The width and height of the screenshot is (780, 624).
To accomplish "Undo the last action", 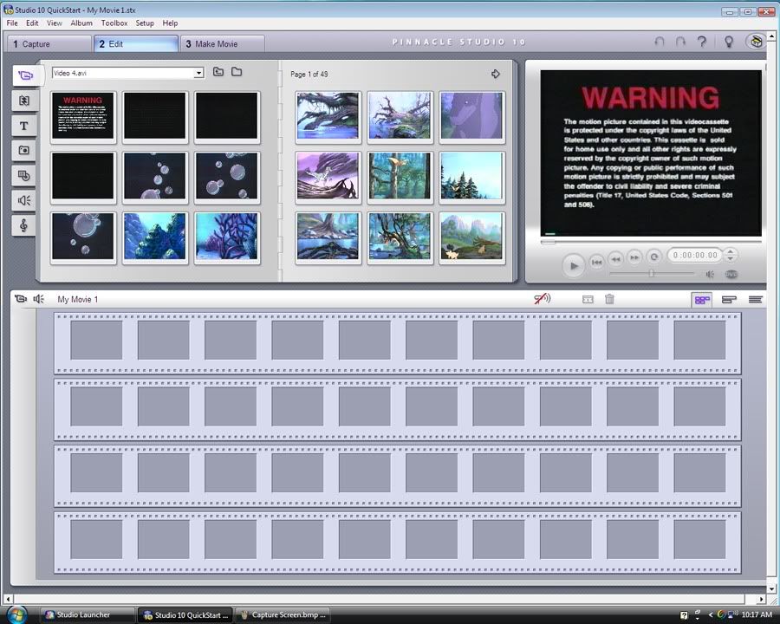I will click(x=660, y=42).
